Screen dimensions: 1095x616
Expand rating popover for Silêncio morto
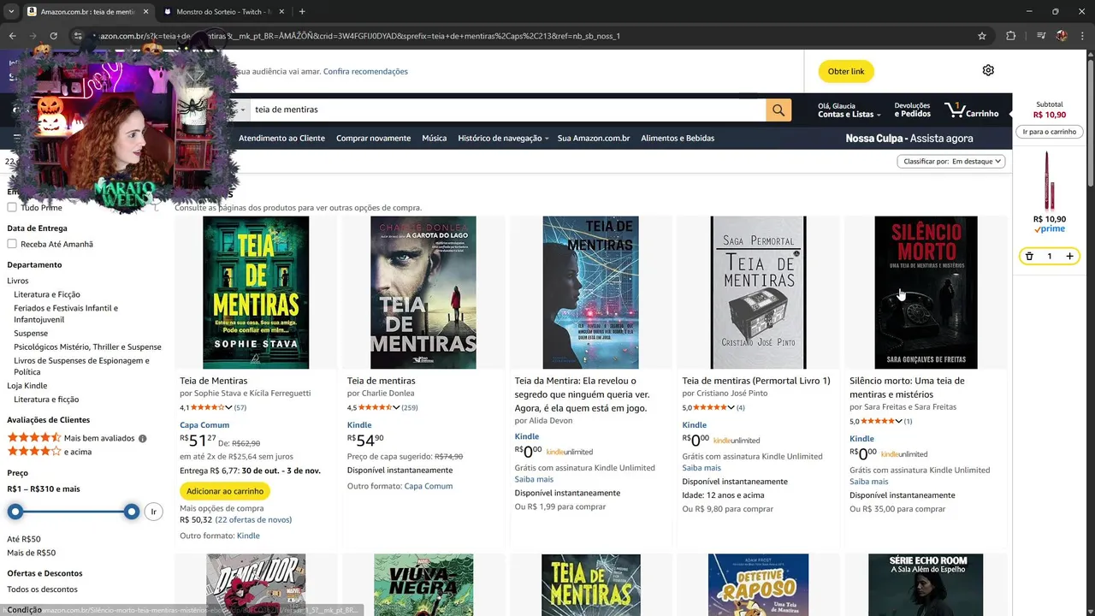pos(880,421)
